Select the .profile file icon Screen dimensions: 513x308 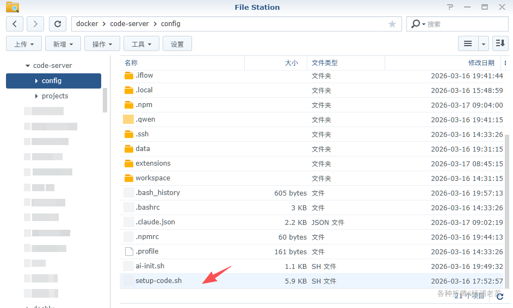pos(129,252)
